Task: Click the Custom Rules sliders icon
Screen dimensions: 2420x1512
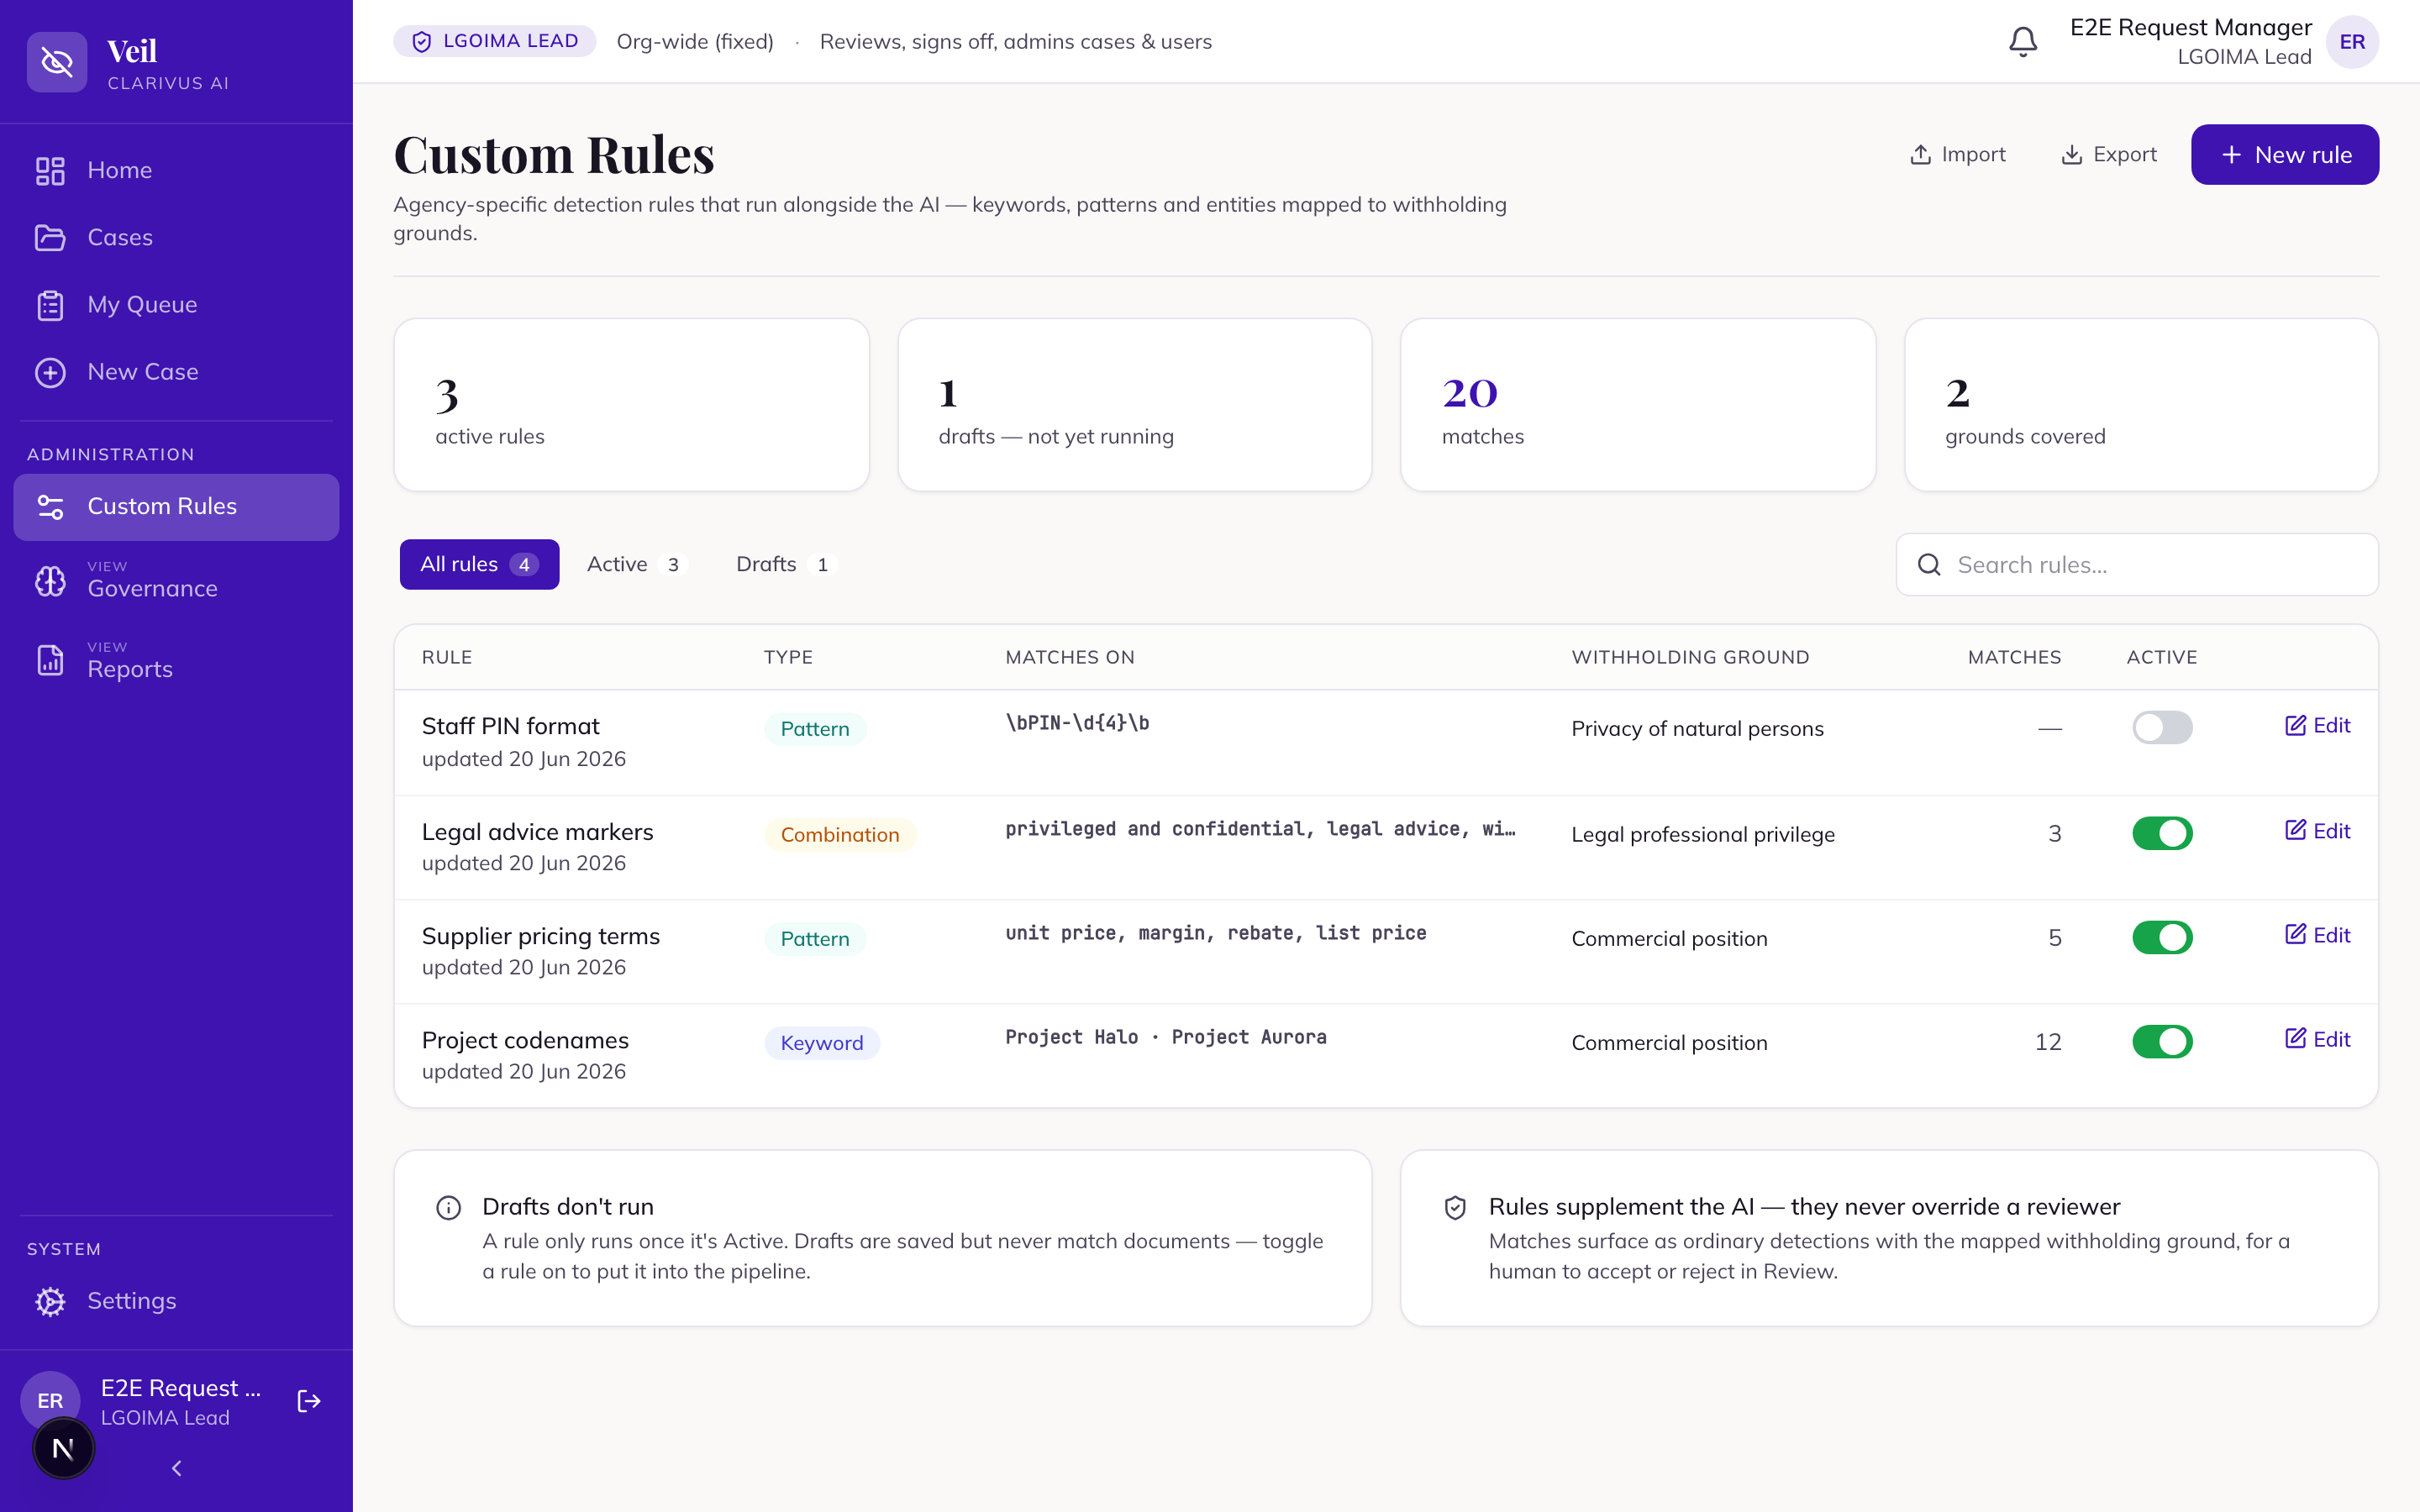Action: click(x=50, y=507)
